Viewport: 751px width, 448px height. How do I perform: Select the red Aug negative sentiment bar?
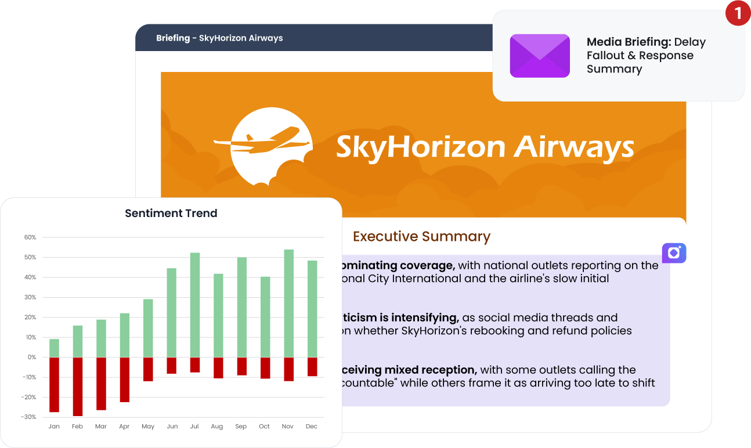(218, 368)
